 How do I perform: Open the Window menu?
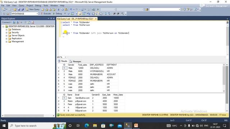tap(54, 6)
